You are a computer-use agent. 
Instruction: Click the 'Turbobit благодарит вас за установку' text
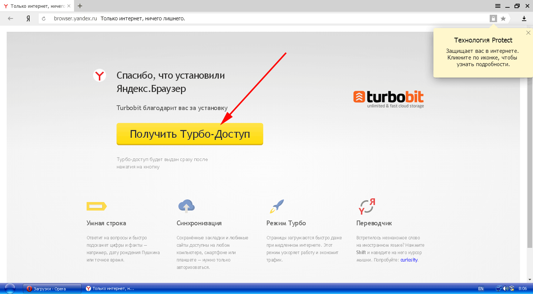click(x=172, y=108)
